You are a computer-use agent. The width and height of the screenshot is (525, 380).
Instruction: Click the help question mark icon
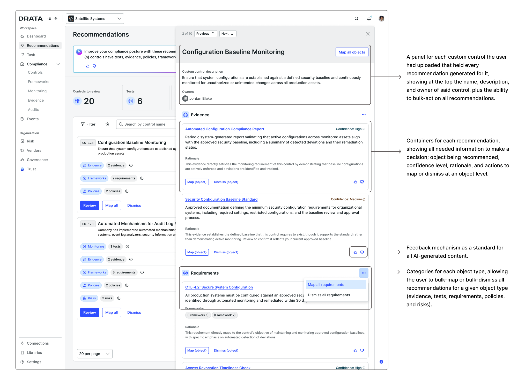(381, 362)
